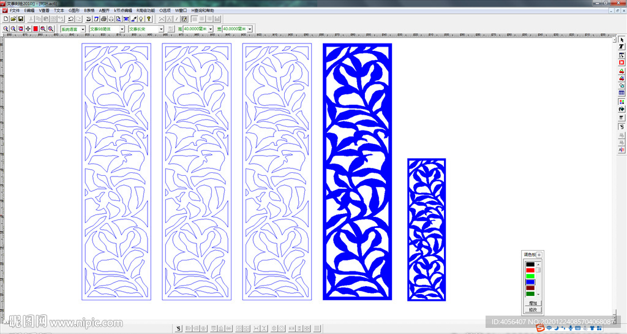
Task: Pick the bright green color swatch
Action: 530,276
